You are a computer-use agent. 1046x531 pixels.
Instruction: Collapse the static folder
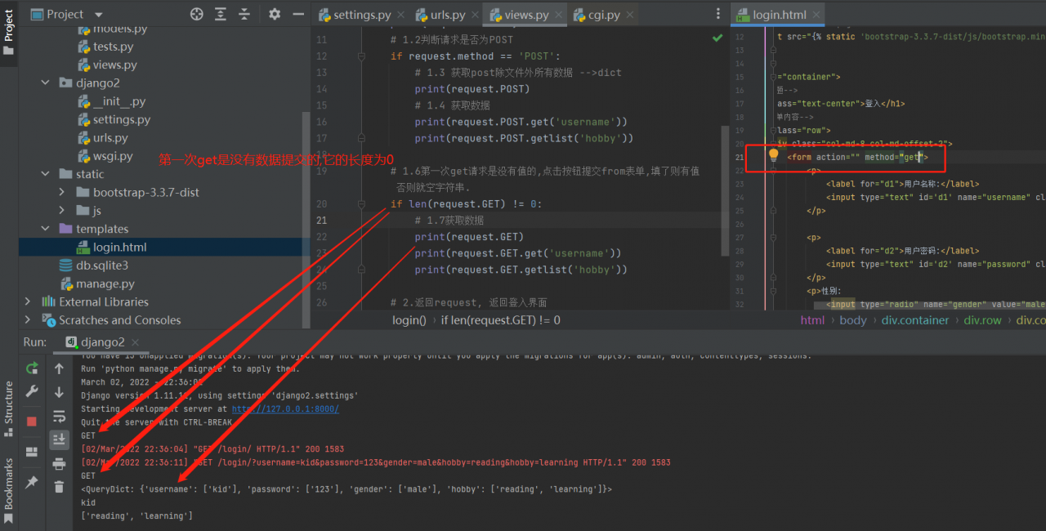point(47,174)
